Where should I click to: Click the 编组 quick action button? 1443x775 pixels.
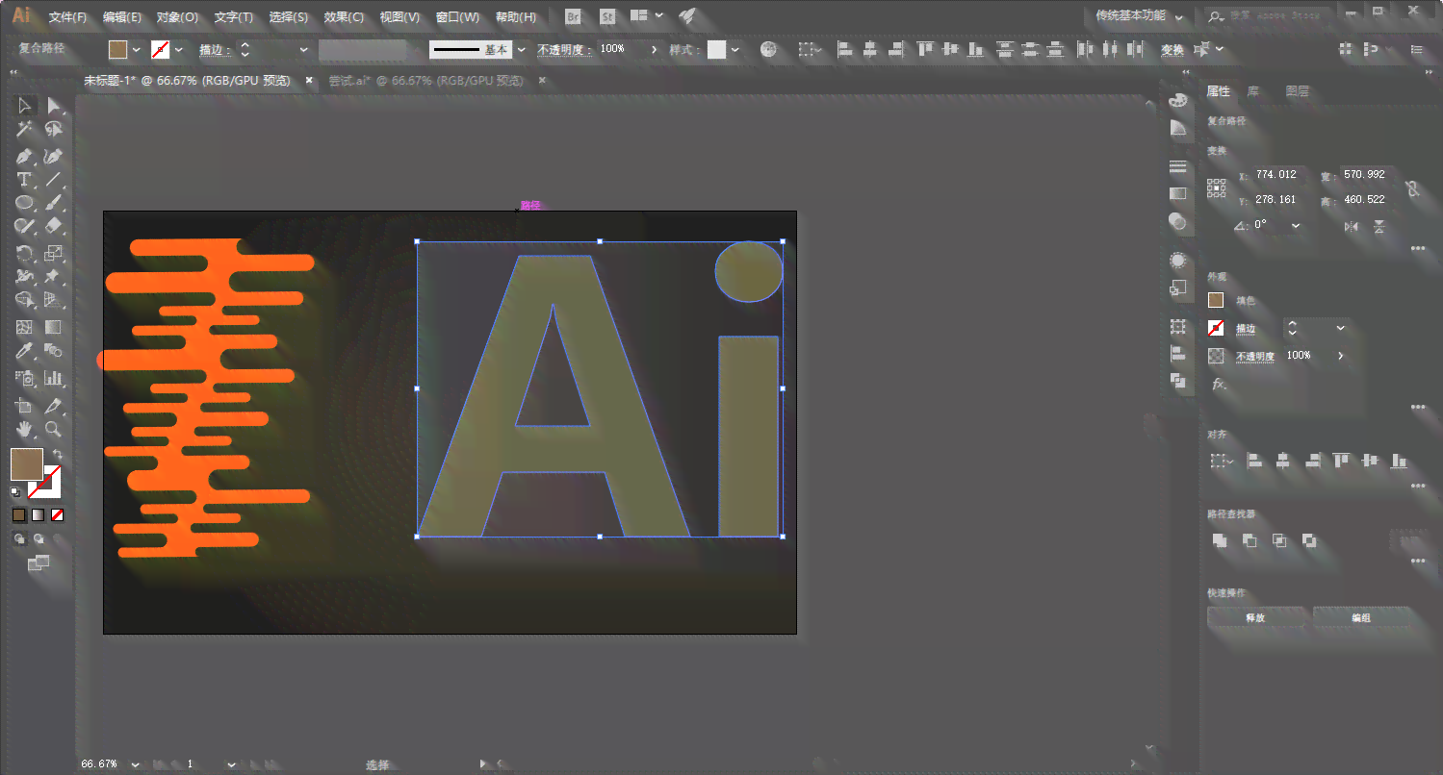(1360, 617)
